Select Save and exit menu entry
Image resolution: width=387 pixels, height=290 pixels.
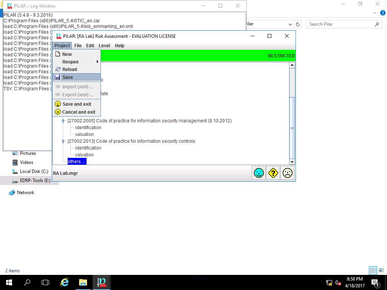pyautogui.click(x=76, y=104)
